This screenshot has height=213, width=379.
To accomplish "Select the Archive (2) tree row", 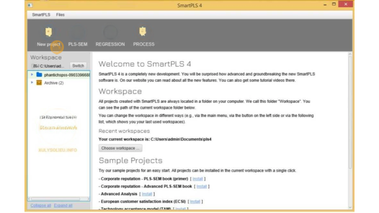I will [x=59, y=83].
